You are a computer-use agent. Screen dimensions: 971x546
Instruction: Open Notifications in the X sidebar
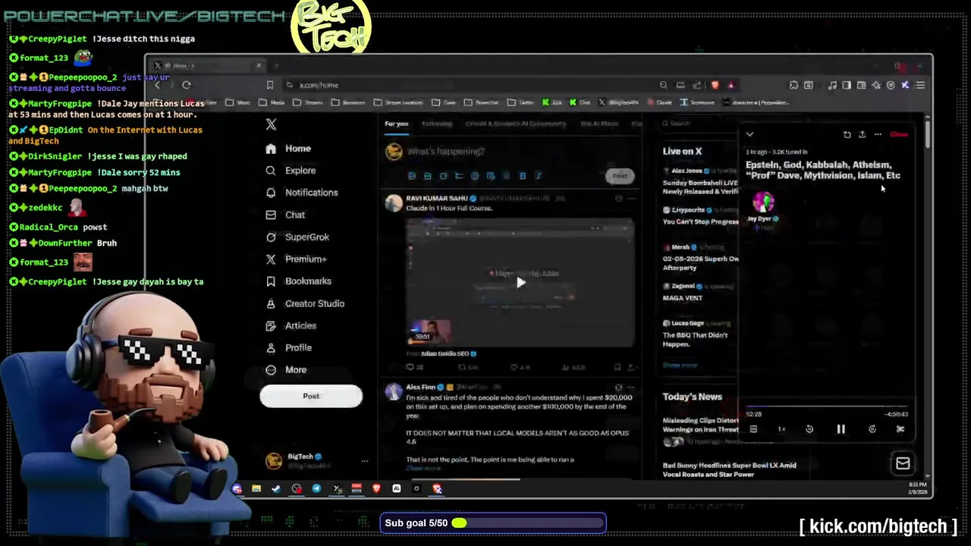click(x=302, y=193)
